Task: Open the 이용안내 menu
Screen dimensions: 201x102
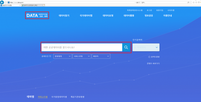Action: pyautogui.click(x=168, y=16)
